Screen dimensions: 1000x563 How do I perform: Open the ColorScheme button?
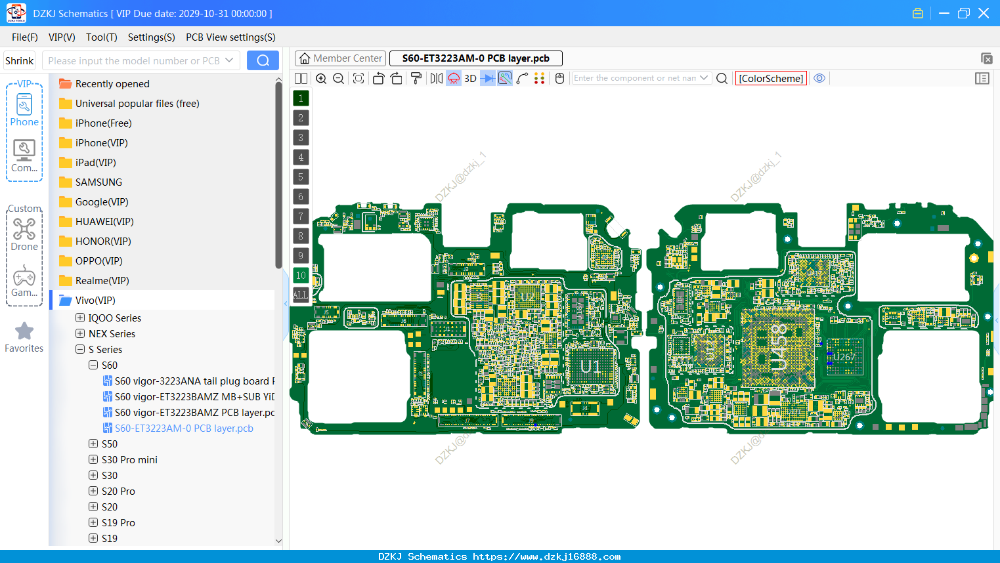pos(771,78)
